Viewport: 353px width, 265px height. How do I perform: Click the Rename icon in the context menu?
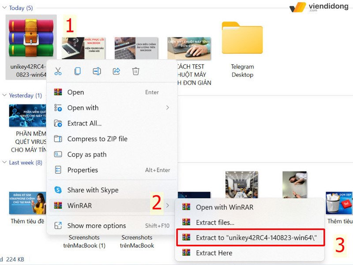point(97,71)
